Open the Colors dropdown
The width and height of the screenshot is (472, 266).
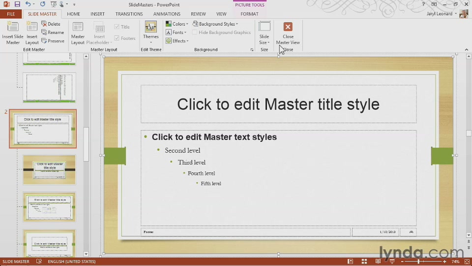pyautogui.click(x=177, y=24)
